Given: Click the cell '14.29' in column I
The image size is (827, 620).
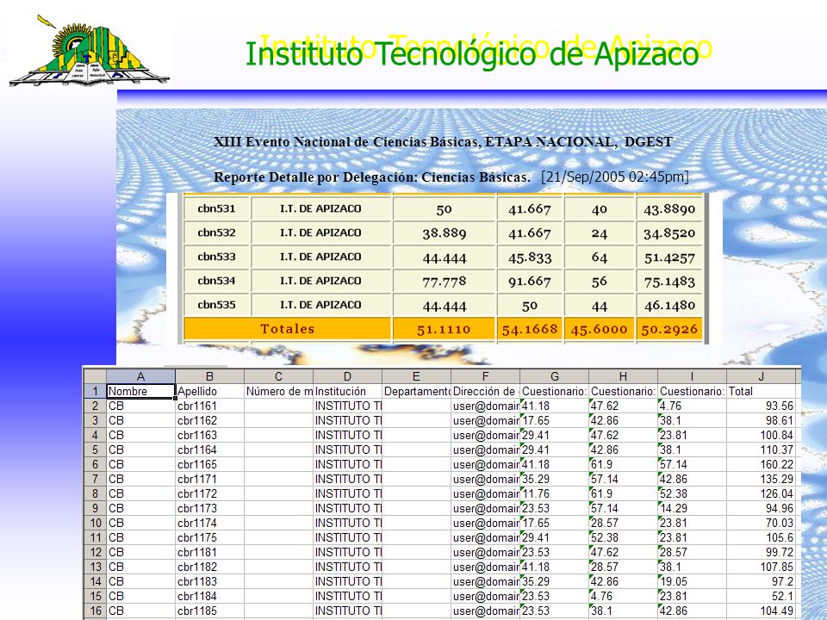Looking at the screenshot, I should [692, 508].
